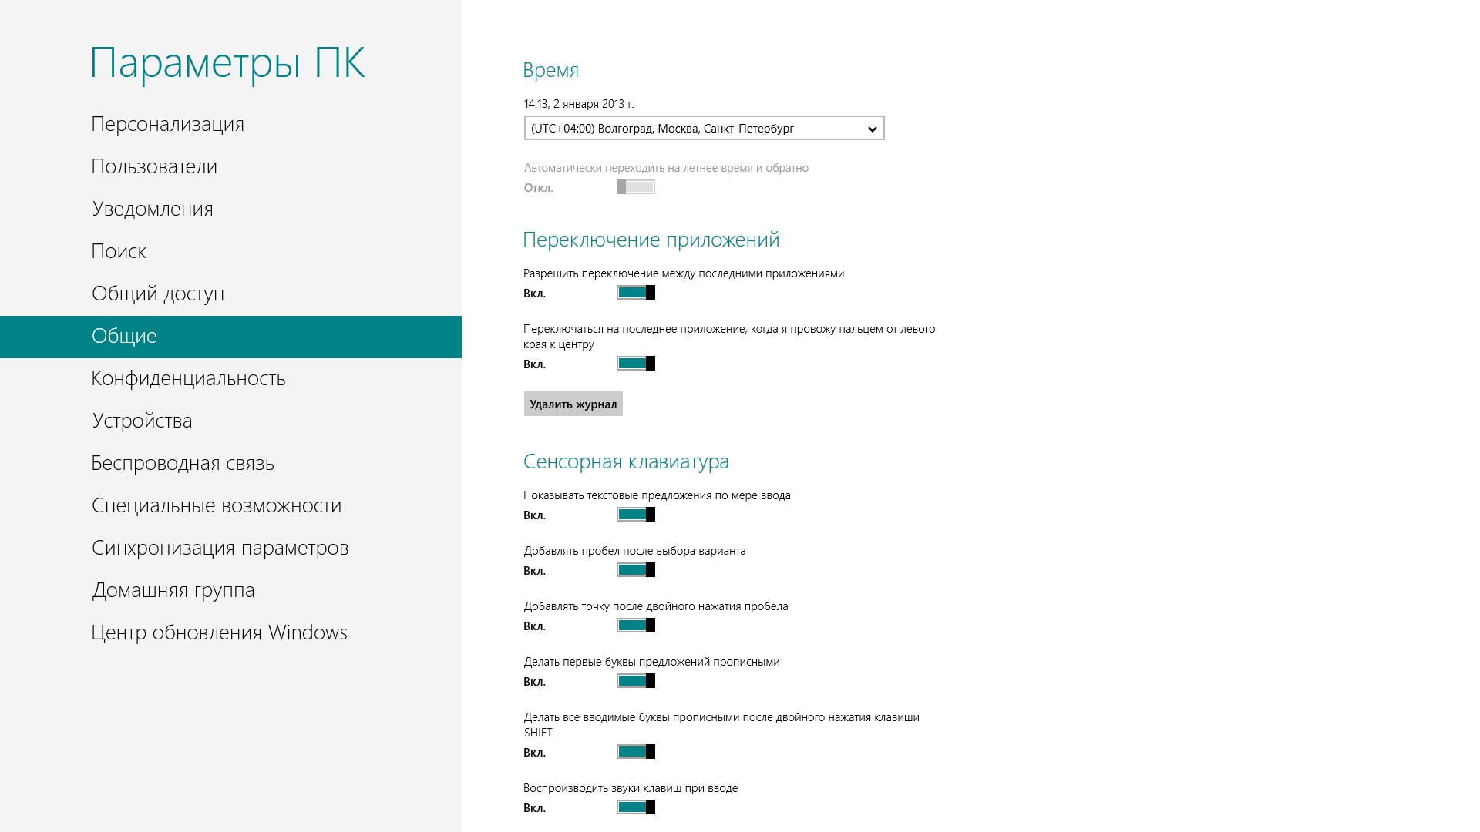
Task: Open Устройства settings
Action: [x=142, y=421]
